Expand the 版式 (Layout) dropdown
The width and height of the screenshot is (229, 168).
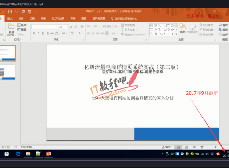click(23, 25)
